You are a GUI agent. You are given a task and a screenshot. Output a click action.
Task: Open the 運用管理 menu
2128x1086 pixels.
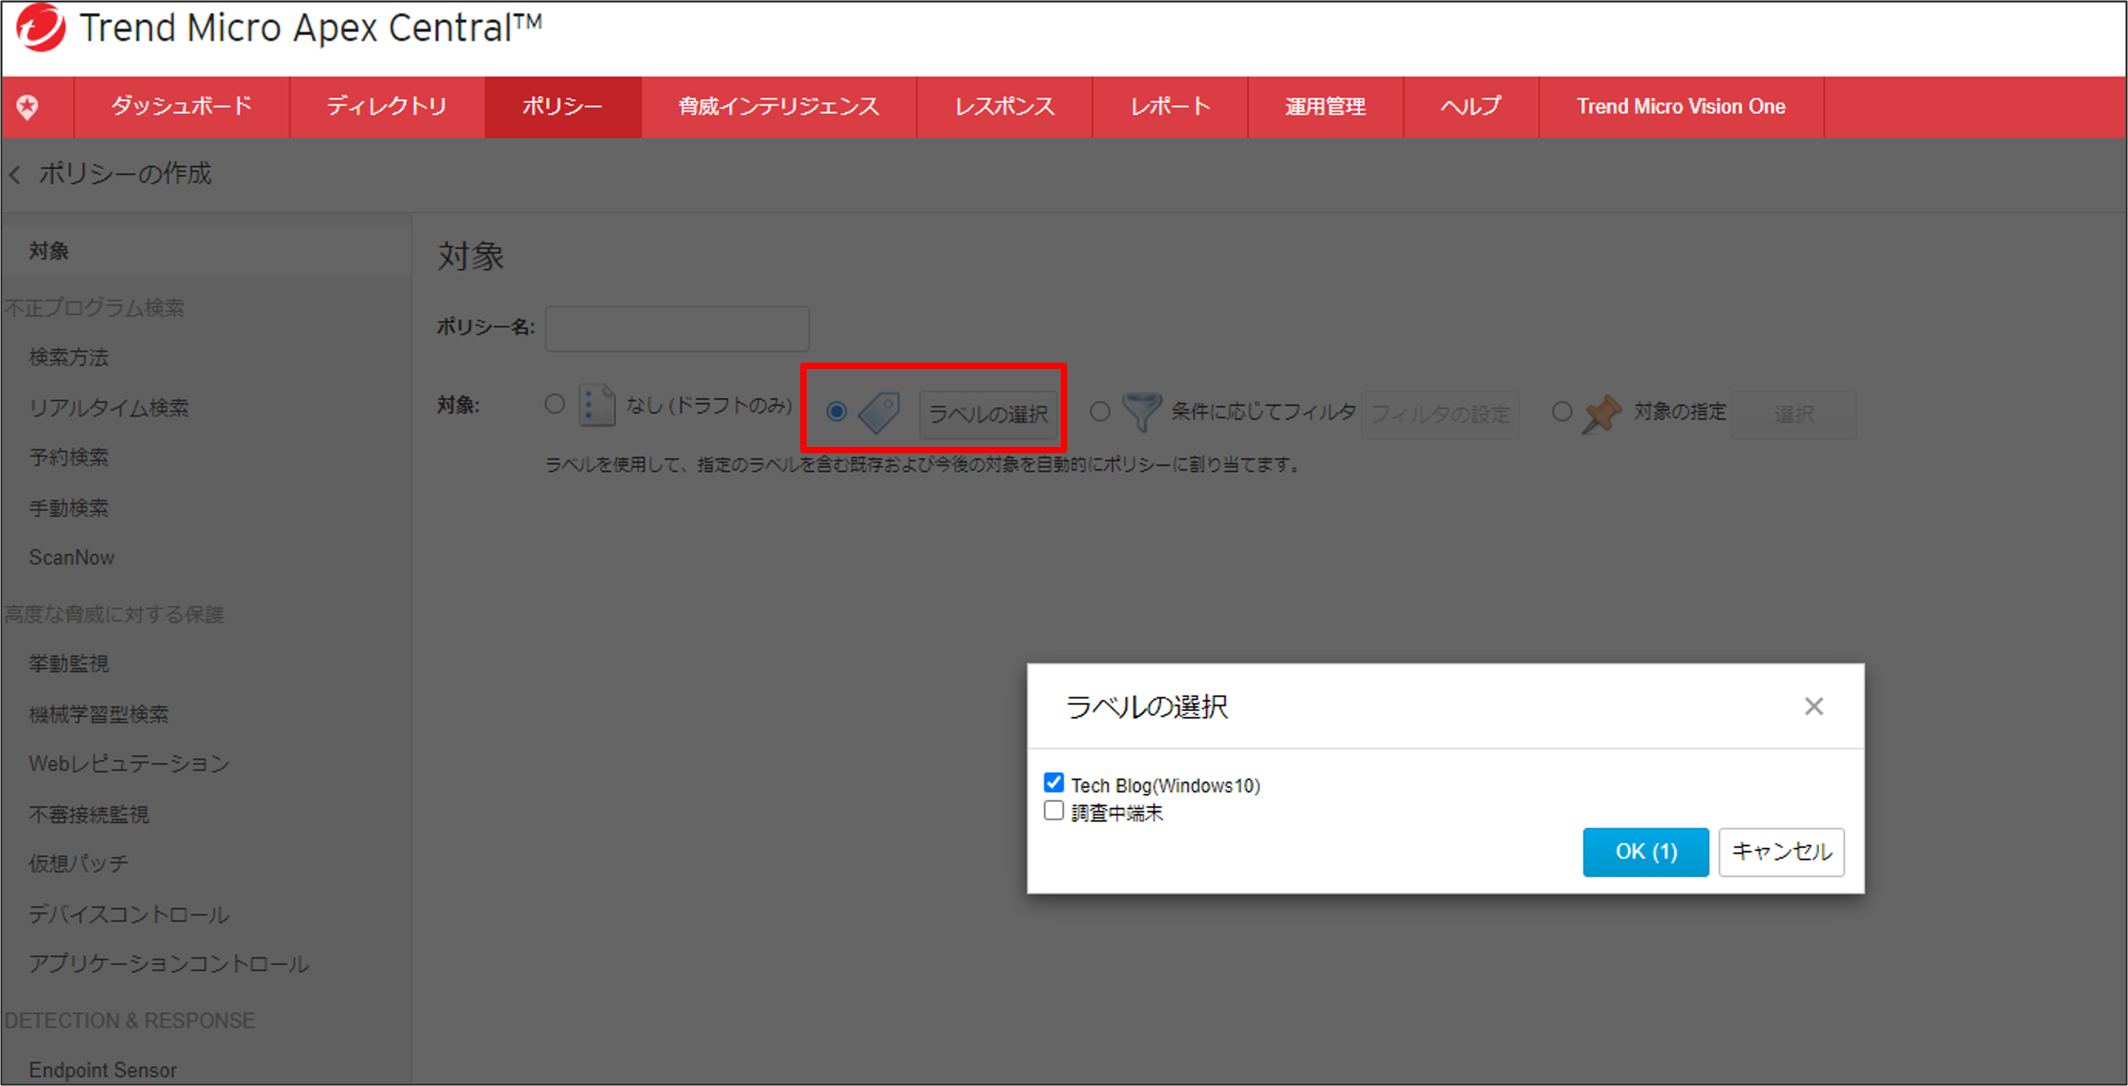(1325, 107)
